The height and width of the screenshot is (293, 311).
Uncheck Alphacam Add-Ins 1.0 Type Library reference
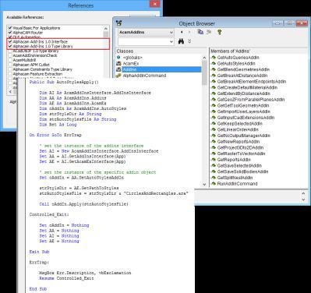point(10,46)
